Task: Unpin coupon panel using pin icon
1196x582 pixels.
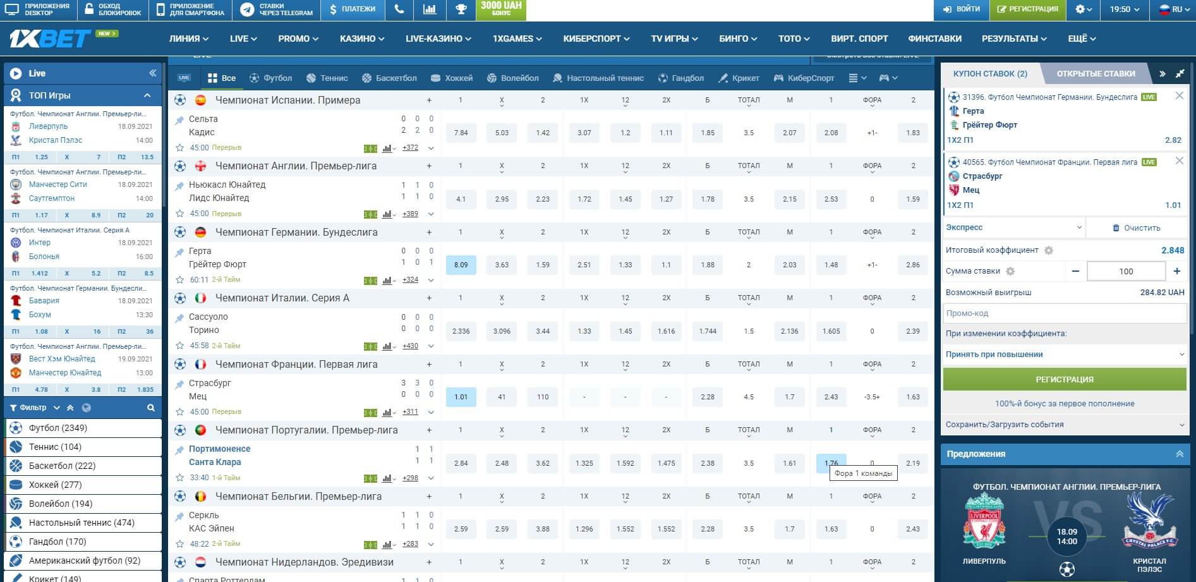Action: pyautogui.click(x=1180, y=73)
